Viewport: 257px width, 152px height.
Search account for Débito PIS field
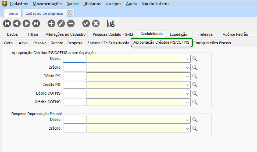[194, 76]
